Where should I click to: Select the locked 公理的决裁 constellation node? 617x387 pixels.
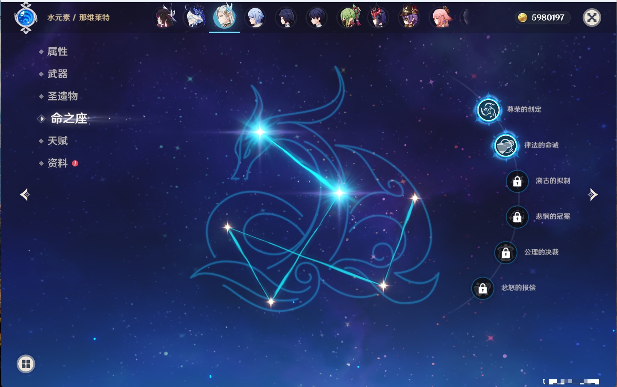pyautogui.click(x=505, y=253)
